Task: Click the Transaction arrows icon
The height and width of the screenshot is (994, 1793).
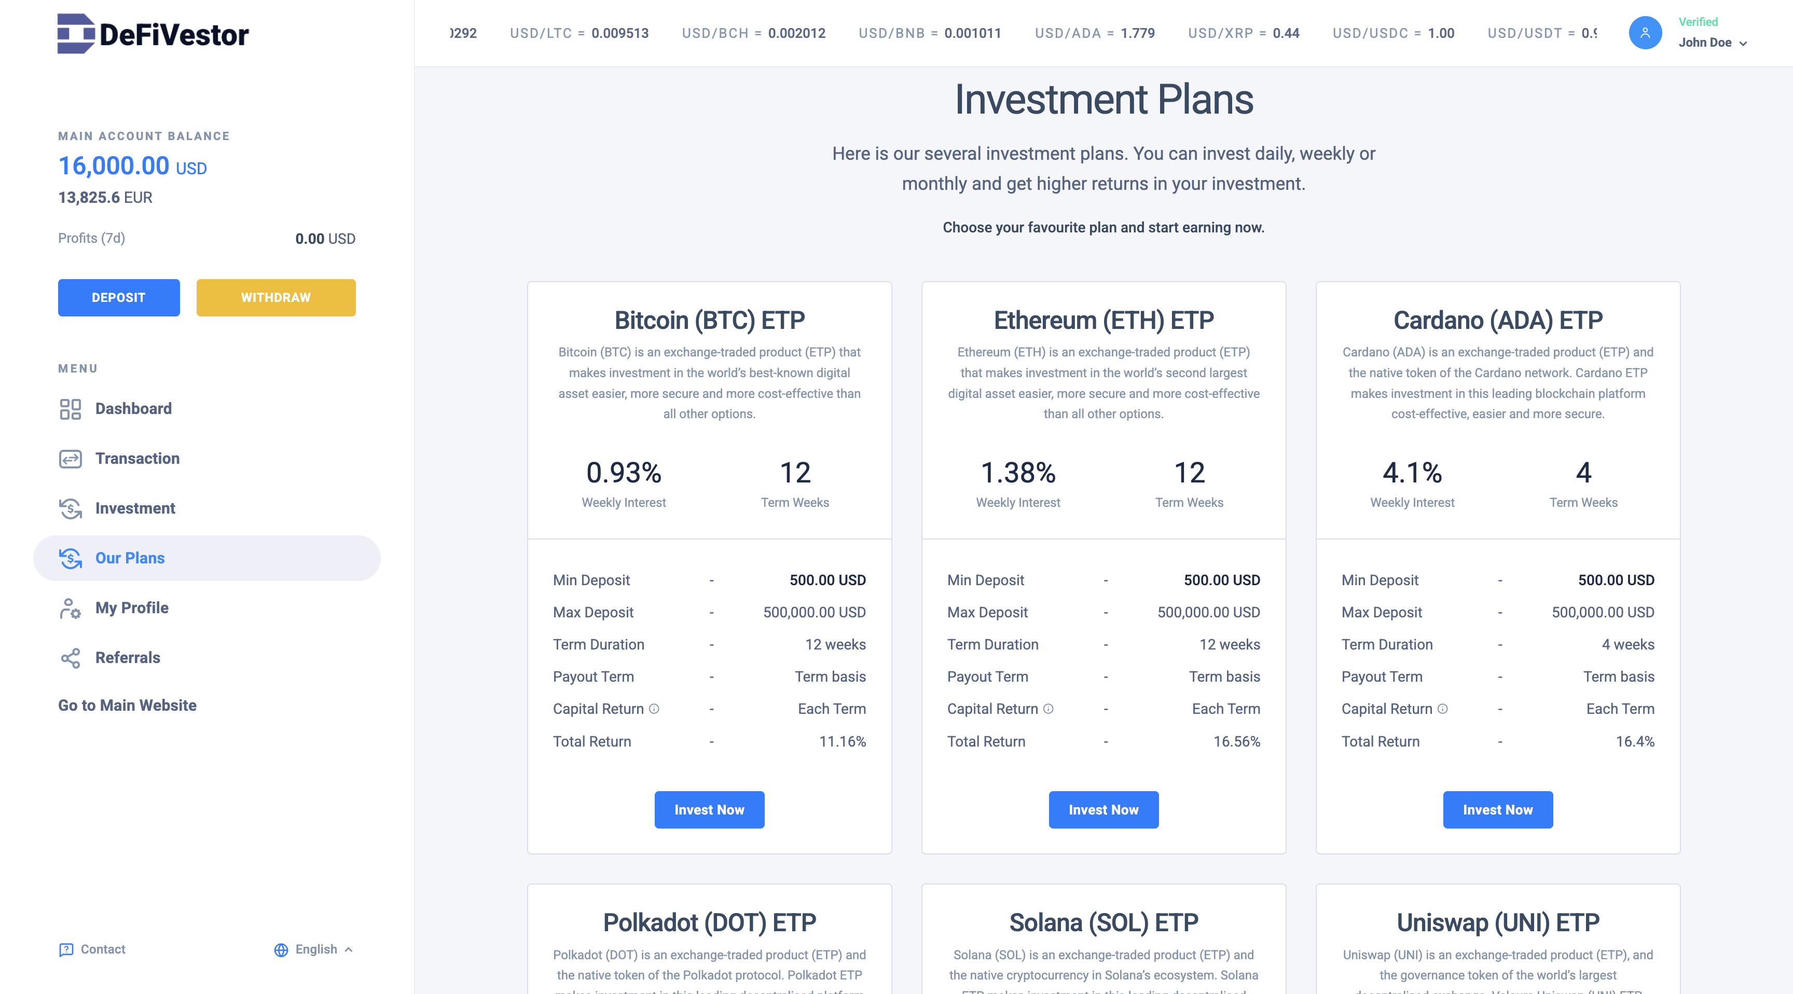Action: click(71, 459)
